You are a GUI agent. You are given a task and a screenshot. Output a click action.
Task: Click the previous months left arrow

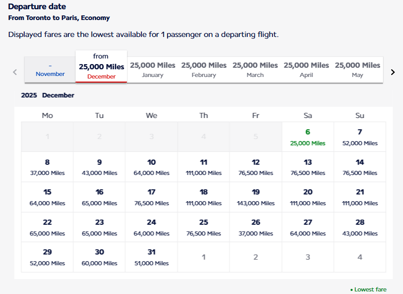click(x=15, y=72)
